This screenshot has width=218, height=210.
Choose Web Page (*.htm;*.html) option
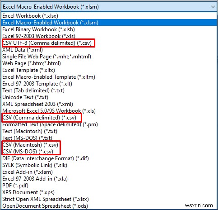109,63
